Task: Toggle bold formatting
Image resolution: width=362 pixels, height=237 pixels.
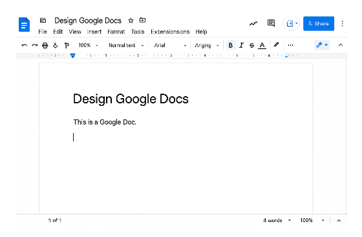Action: tap(230, 45)
